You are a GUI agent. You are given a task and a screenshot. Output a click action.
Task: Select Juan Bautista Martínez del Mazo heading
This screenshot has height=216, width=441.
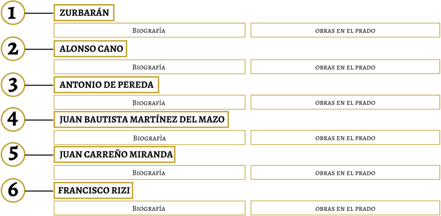point(141,119)
